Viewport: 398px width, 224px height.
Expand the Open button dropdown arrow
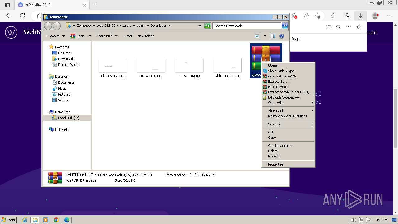pyautogui.click(x=90, y=36)
